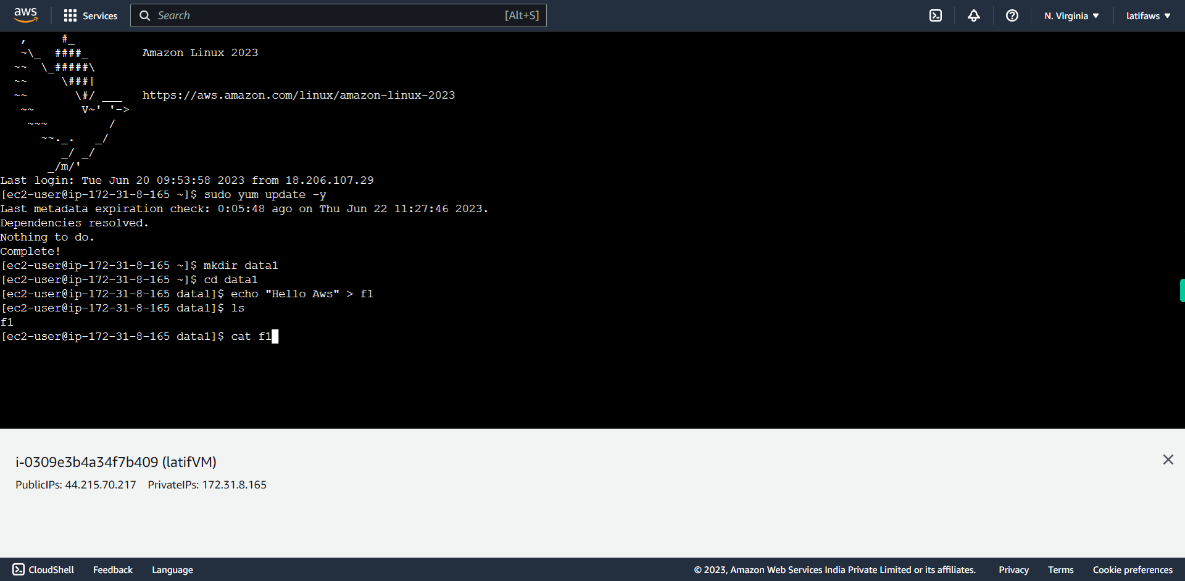The height and width of the screenshot is (581, 1185).
Task: Open the Privacy link
Action: click(1013, 569)
